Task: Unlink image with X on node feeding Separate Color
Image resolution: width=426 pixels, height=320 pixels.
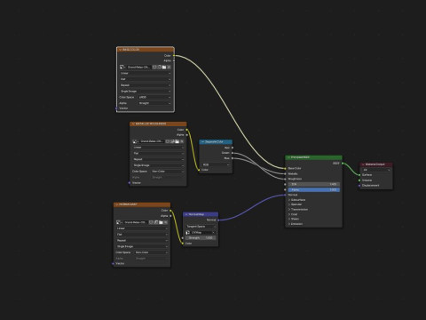Action: coord(182,141)
